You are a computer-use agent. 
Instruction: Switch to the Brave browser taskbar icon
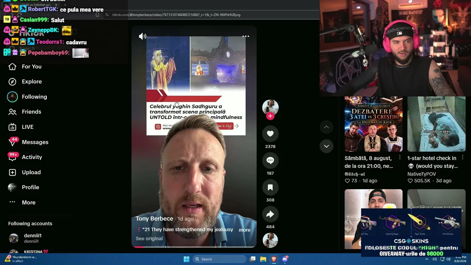pos(274,259)
